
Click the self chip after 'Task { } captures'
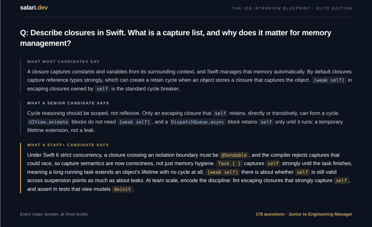click(273, 163)
